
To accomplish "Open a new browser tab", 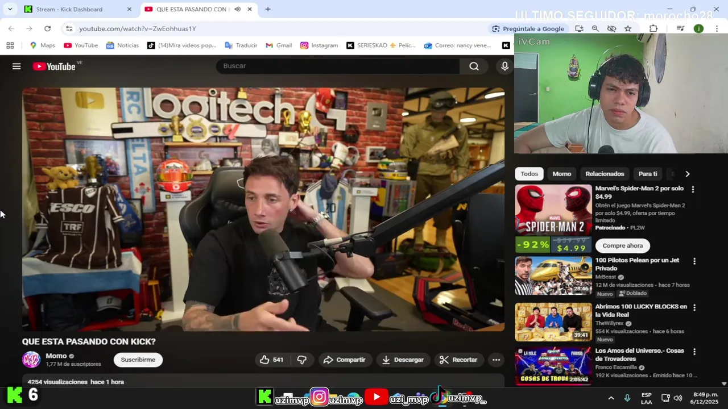I will [268, 9].
